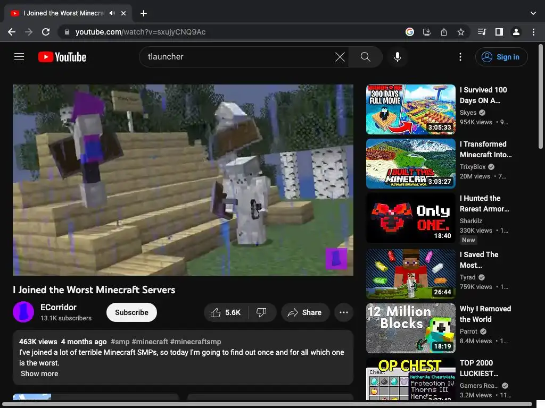
Task: Dislike the video
Action: pyautogui.click(x=262, y=312)
